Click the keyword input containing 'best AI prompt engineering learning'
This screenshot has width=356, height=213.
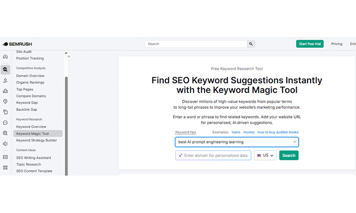237,142
